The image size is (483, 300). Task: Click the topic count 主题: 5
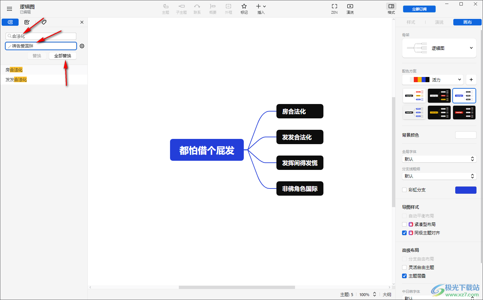[347, 294]
